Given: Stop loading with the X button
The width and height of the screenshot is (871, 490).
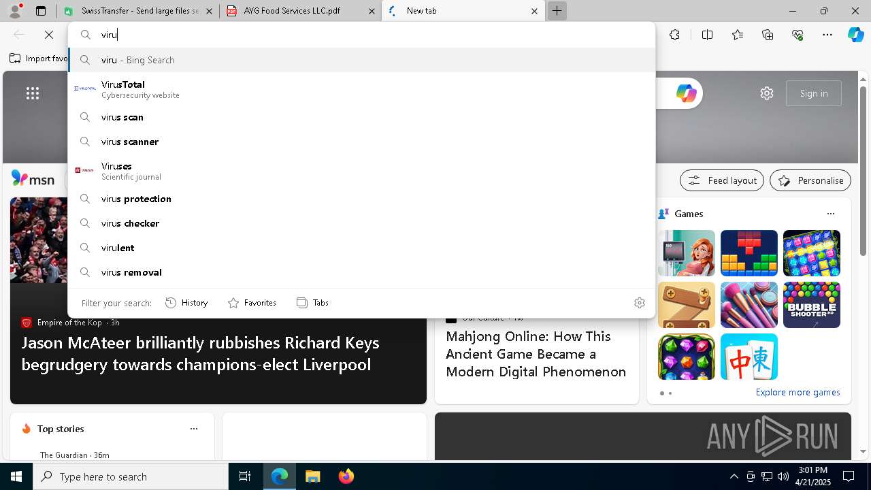Looking at the screenshot, I should (49, 35).
